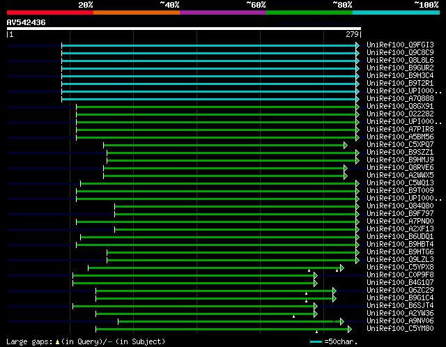Click the query end position 279
The width and height of the screenshot is (446, 347).
coord(352,34)
